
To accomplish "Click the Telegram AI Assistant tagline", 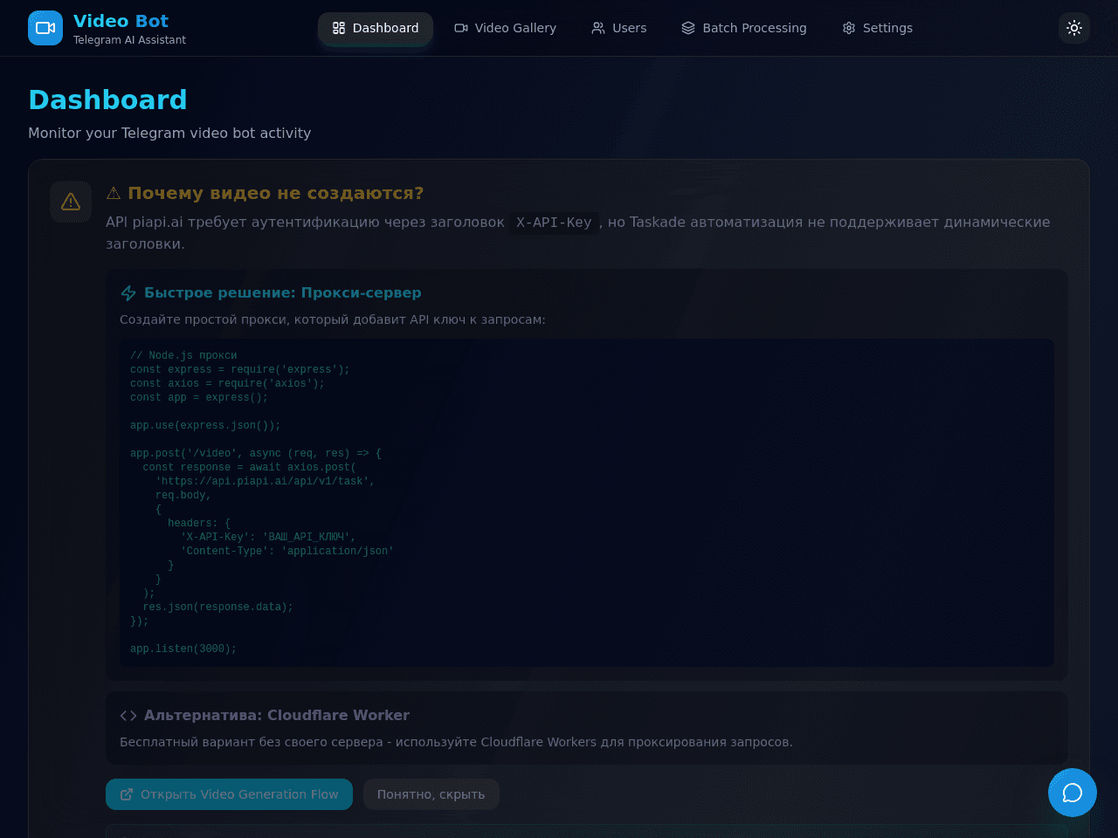I will tap(129, 40).
